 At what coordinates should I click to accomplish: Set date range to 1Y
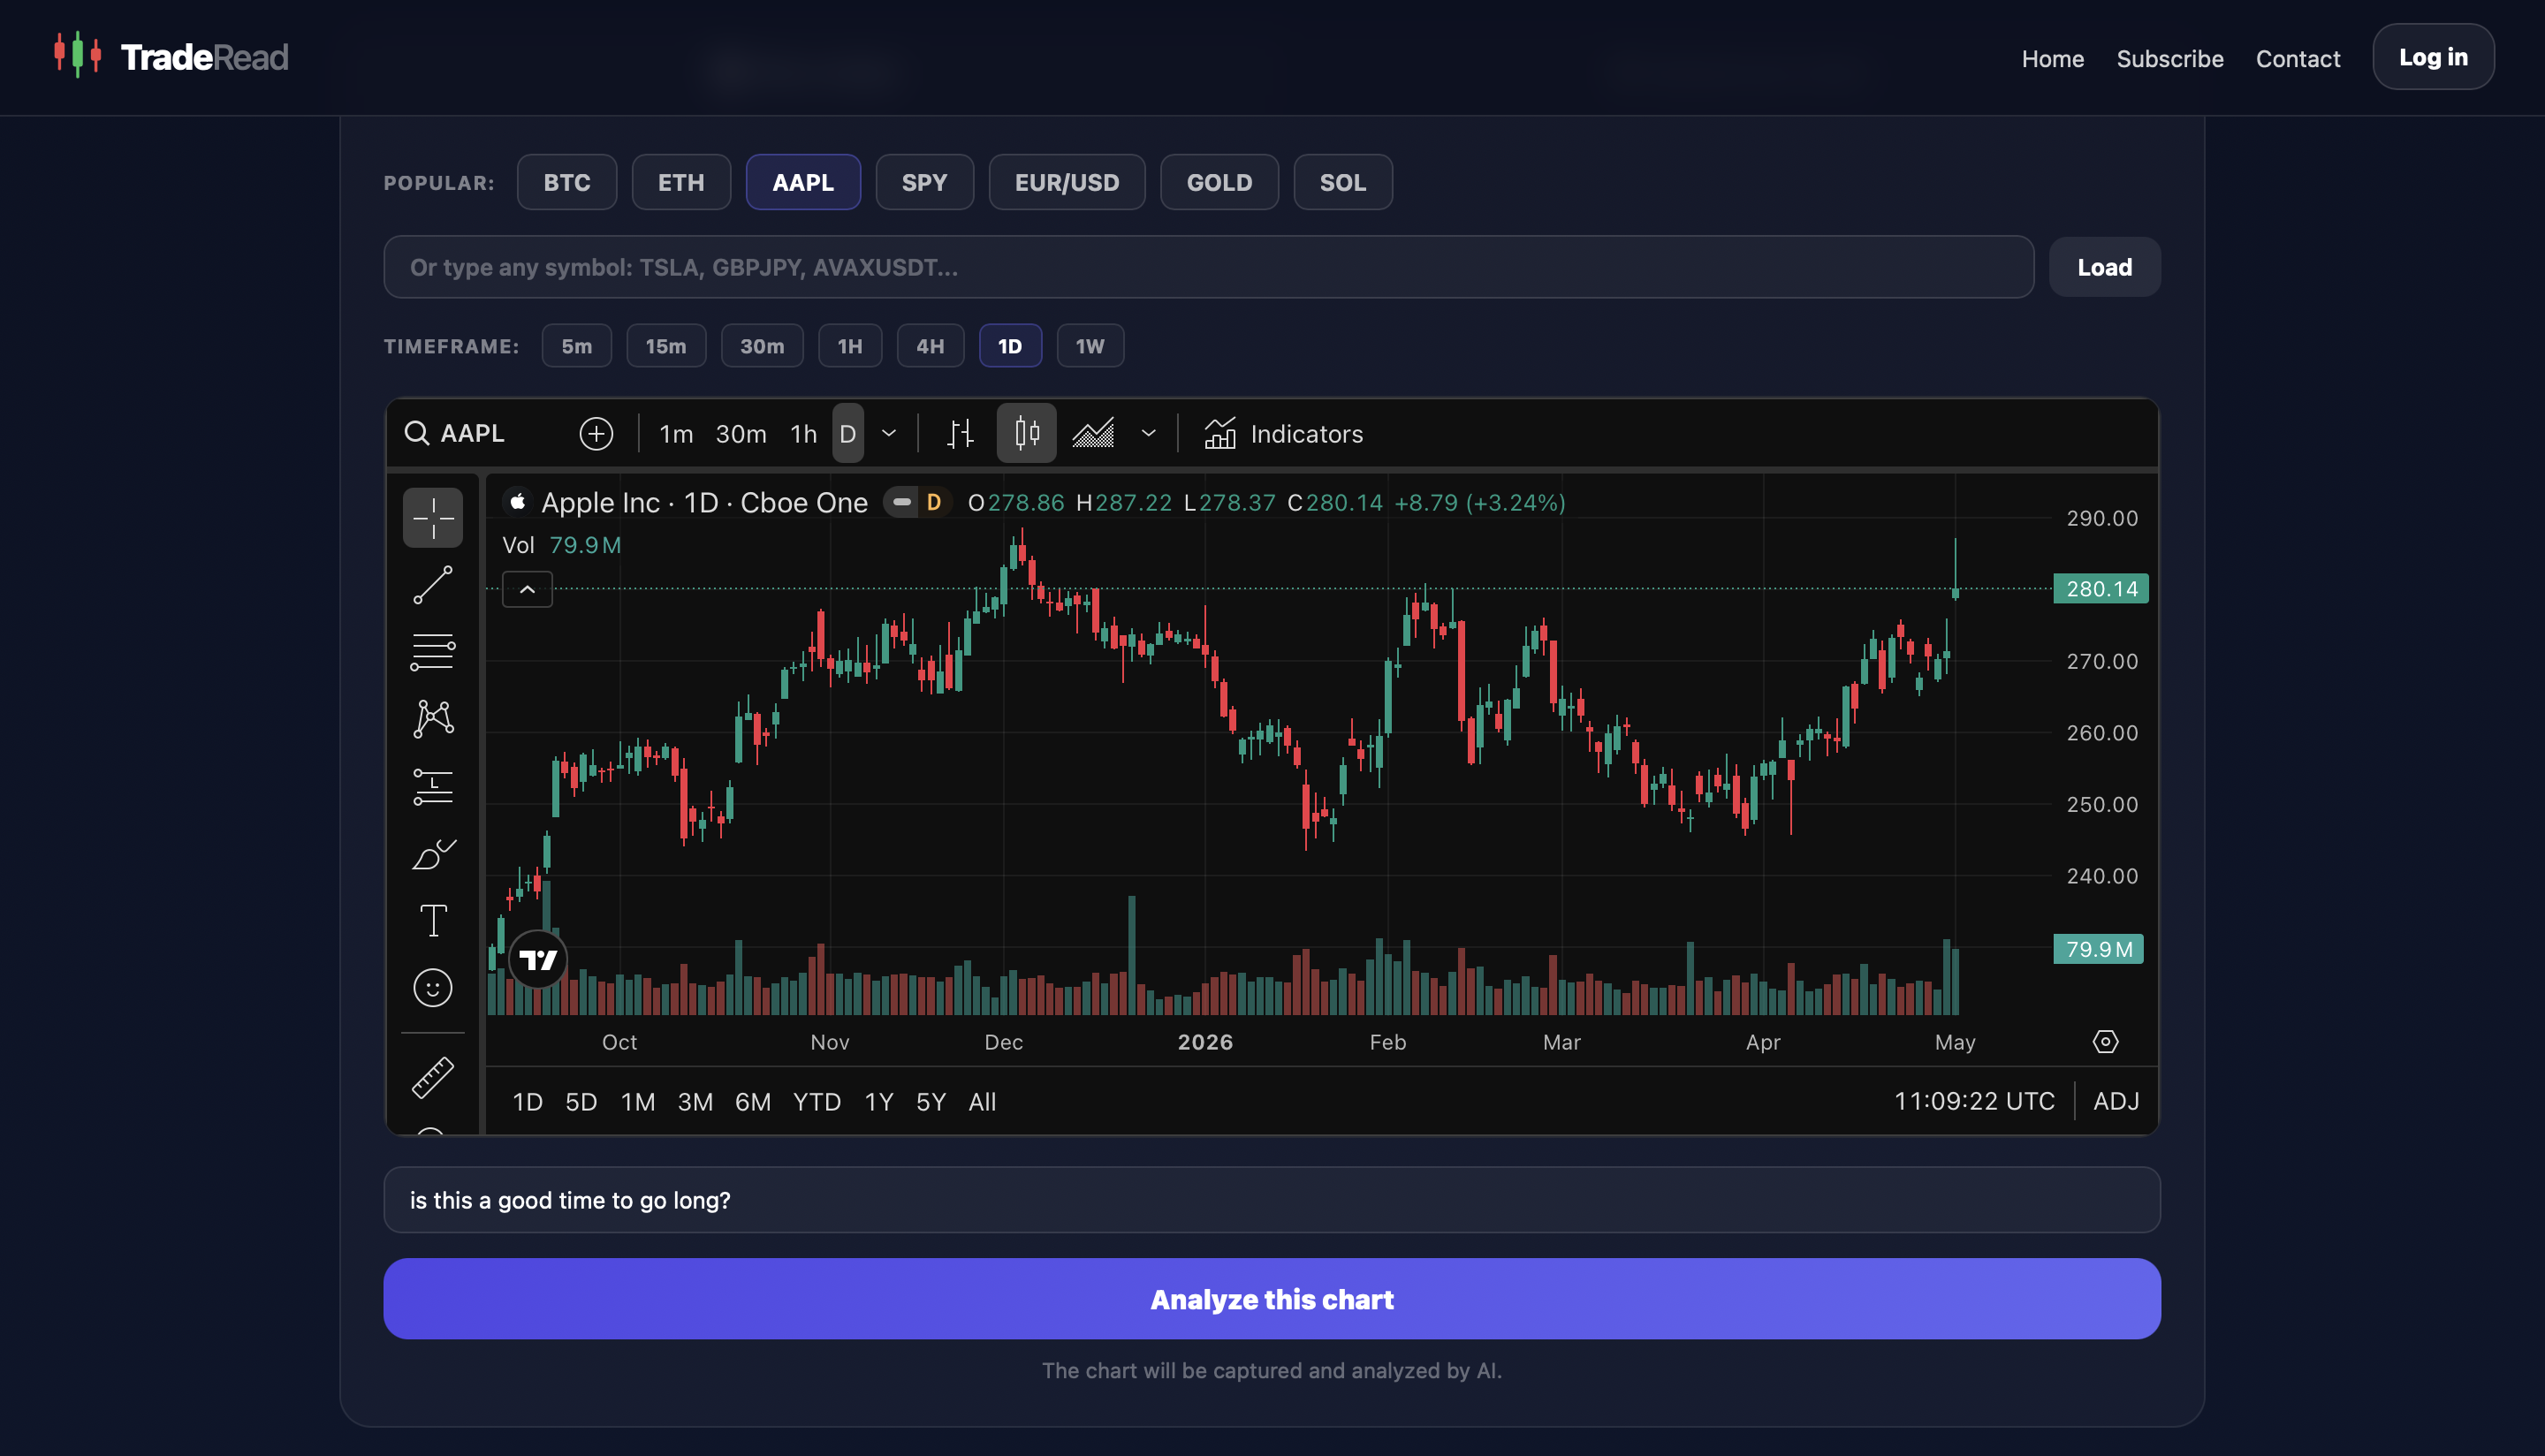click(879, 1101)
